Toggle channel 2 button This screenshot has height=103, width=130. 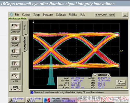28,100
